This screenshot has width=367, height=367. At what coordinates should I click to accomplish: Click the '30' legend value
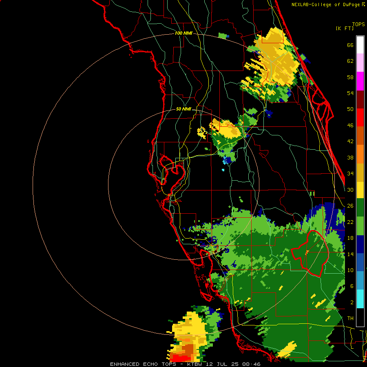coord(350,190)
